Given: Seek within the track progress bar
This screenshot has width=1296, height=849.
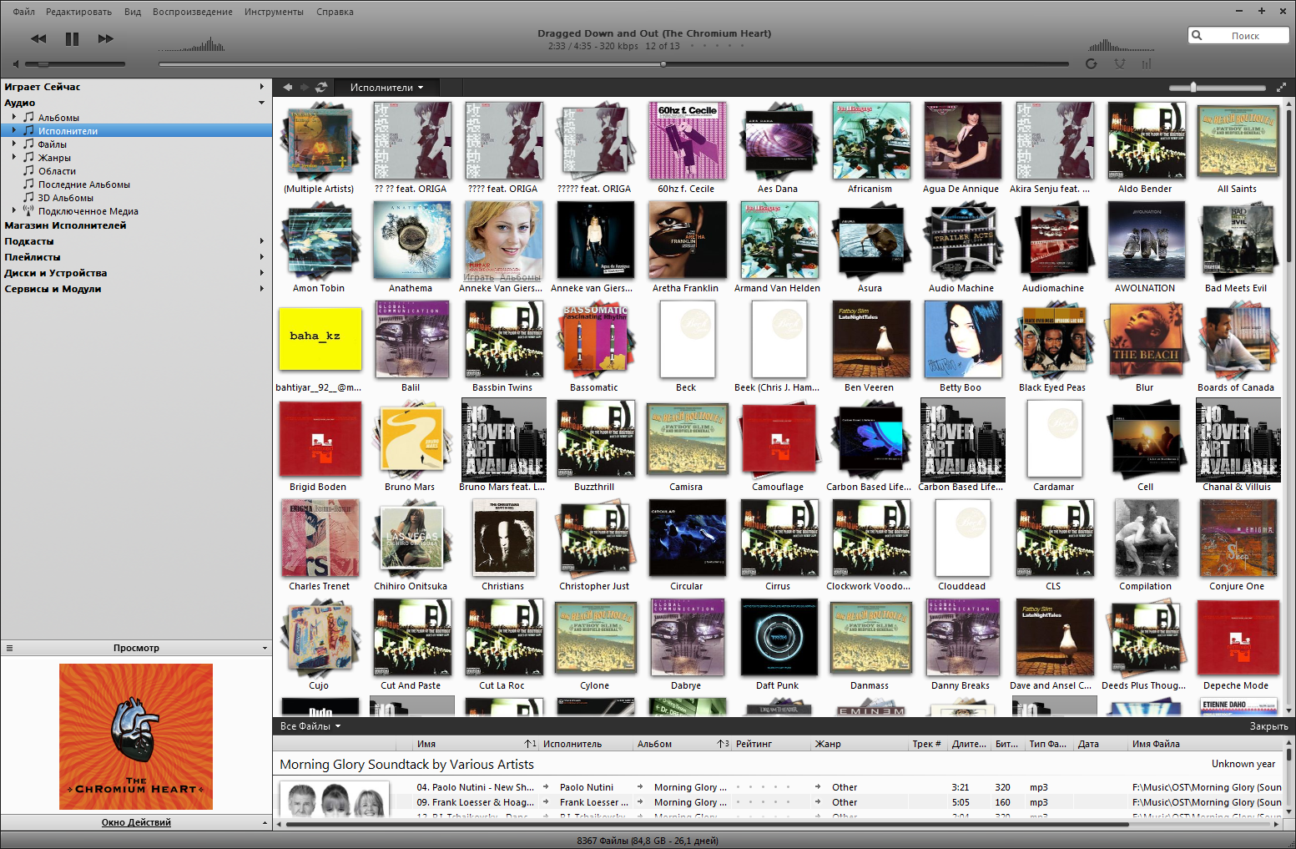Looking at the screenshot, I should [x=613, y=63].
